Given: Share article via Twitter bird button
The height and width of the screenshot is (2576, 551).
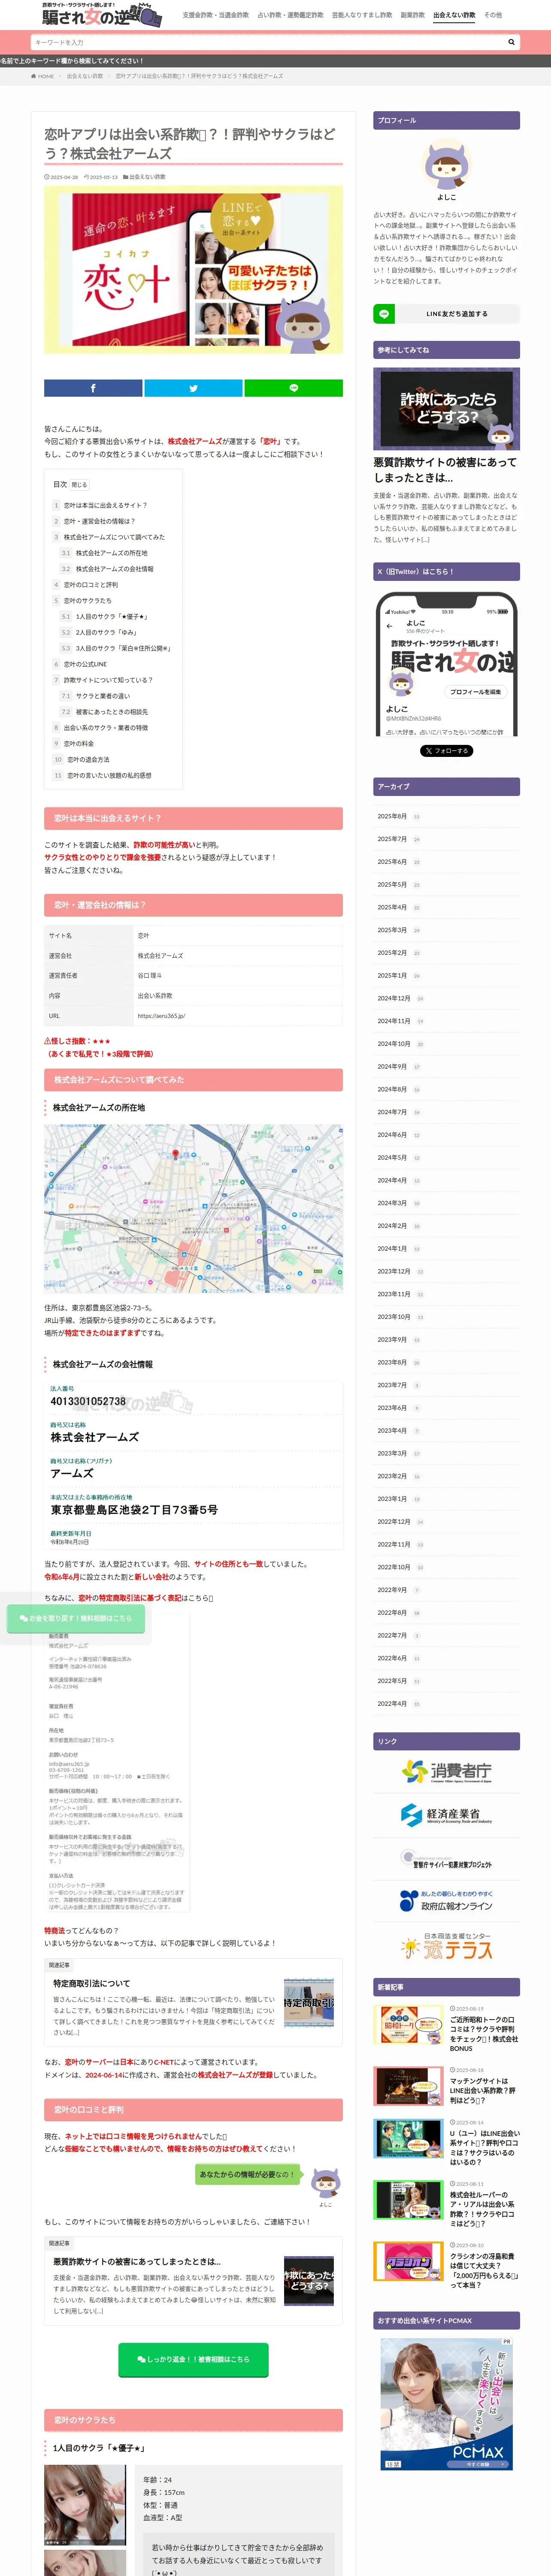Looking at the screenshot, I should [x=193, y=388].
